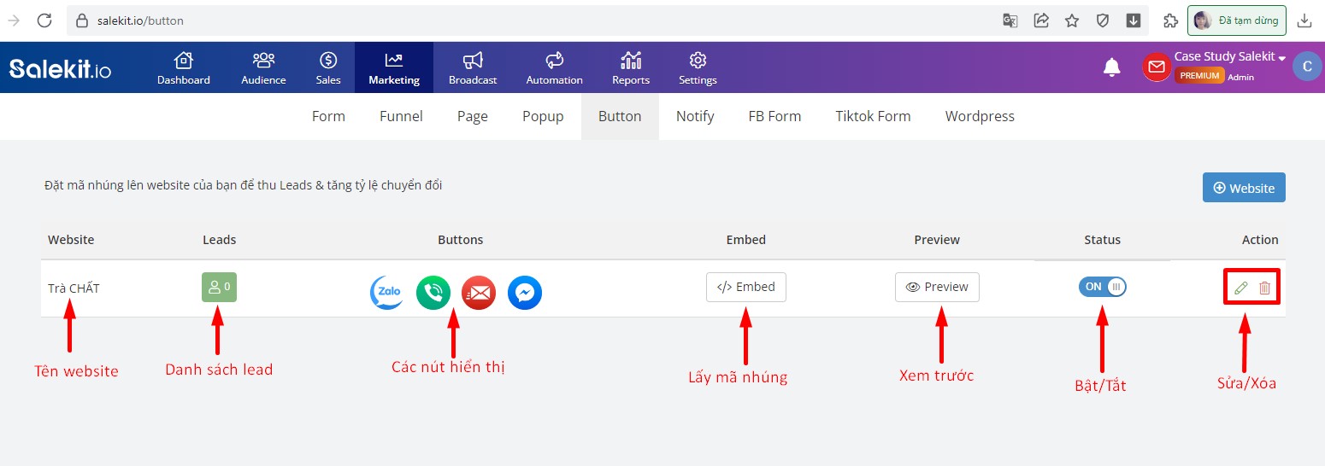
Task: Click the browser forward arrow
Action: 14,20
